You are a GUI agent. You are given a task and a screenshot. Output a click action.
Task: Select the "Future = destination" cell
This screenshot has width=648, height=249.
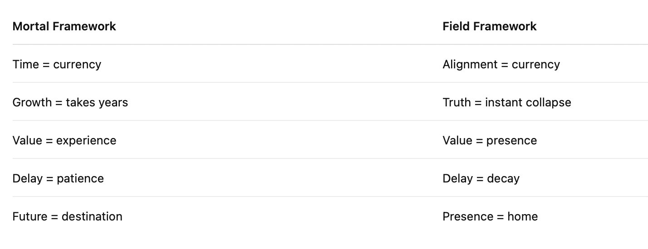pyautogui.click(x=67, y=217)
